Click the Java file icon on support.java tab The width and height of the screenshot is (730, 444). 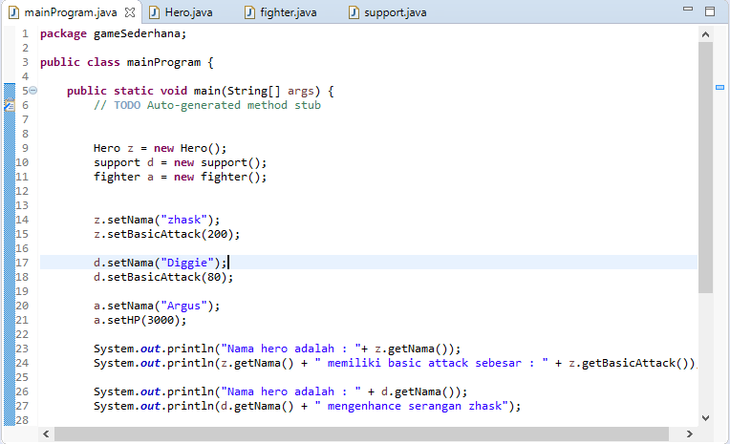click(354, 12)
